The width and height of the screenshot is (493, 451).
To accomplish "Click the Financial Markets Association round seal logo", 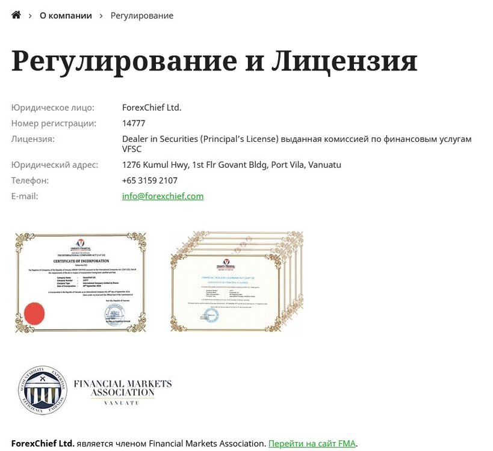I will pos(43,390).
